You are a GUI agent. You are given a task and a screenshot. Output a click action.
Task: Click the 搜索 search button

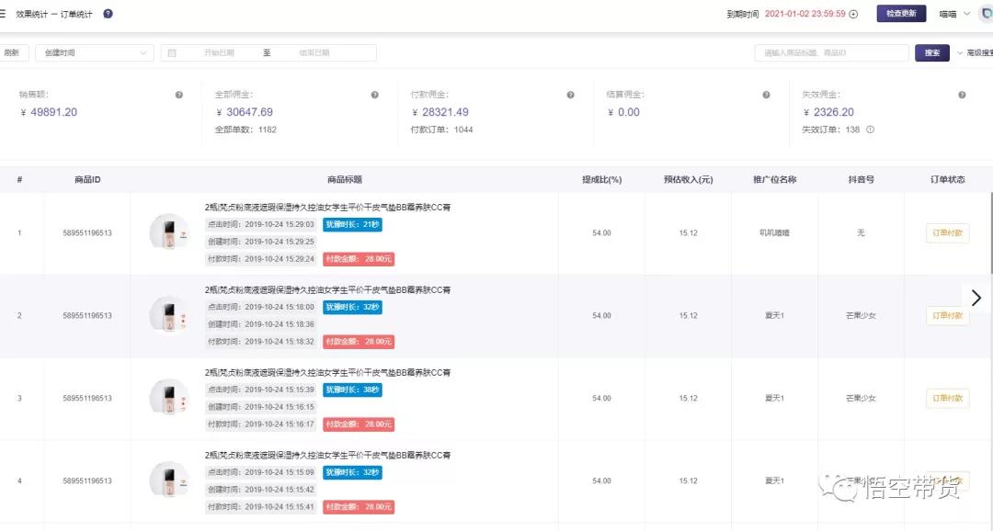[x=931, y=53]
